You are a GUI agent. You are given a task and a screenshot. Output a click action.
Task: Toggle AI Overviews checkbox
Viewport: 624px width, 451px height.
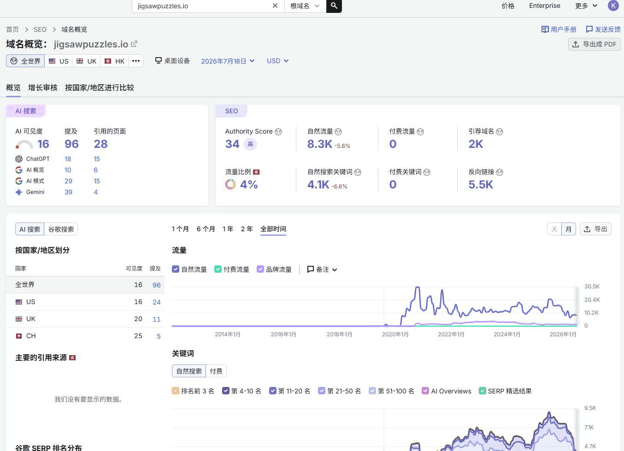[425, 391]
